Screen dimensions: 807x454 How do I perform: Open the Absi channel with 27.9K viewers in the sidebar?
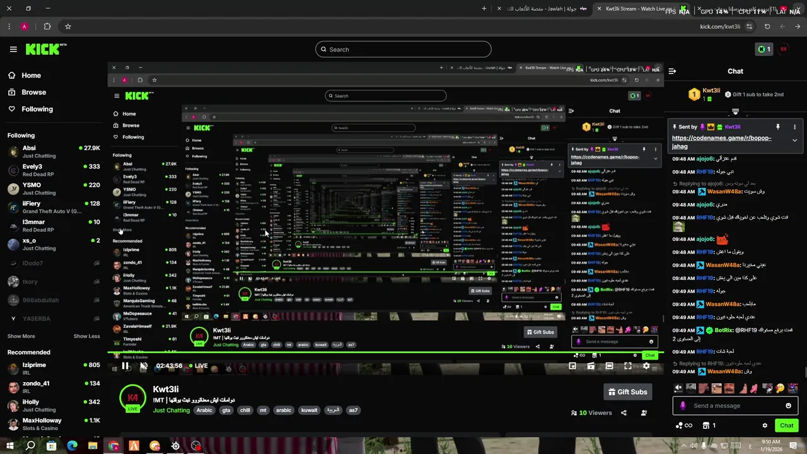coord(54,151)
